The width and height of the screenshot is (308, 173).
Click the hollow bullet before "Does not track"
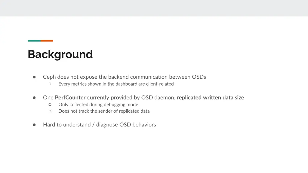50,111
